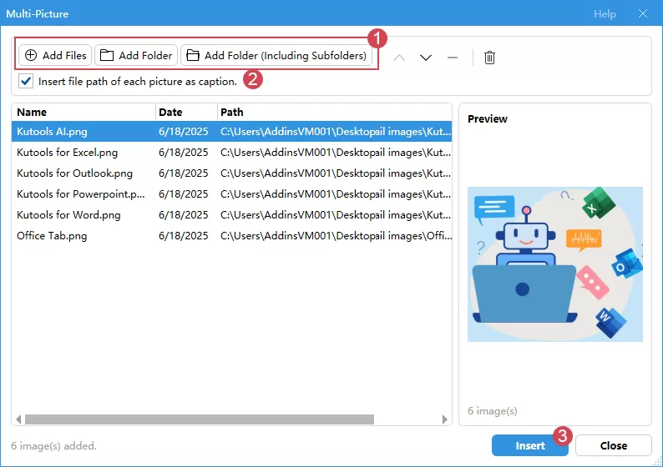Image resolution: width=663 pixels, height=467 pixels.
Task: Remove selected picture with minus icon
Action: tap(453, 58)
